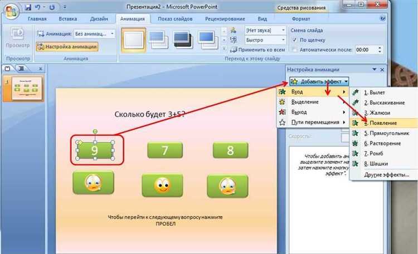Select the no-transition thumbnail
The width and height of the screenshot is (418, 254).
pos(134,40)
